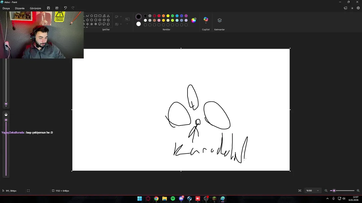Pick the orange color swatch

coord(163,16)
